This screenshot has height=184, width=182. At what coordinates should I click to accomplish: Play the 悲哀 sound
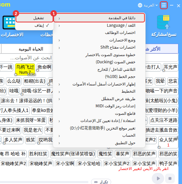click(x=173, y=81)
